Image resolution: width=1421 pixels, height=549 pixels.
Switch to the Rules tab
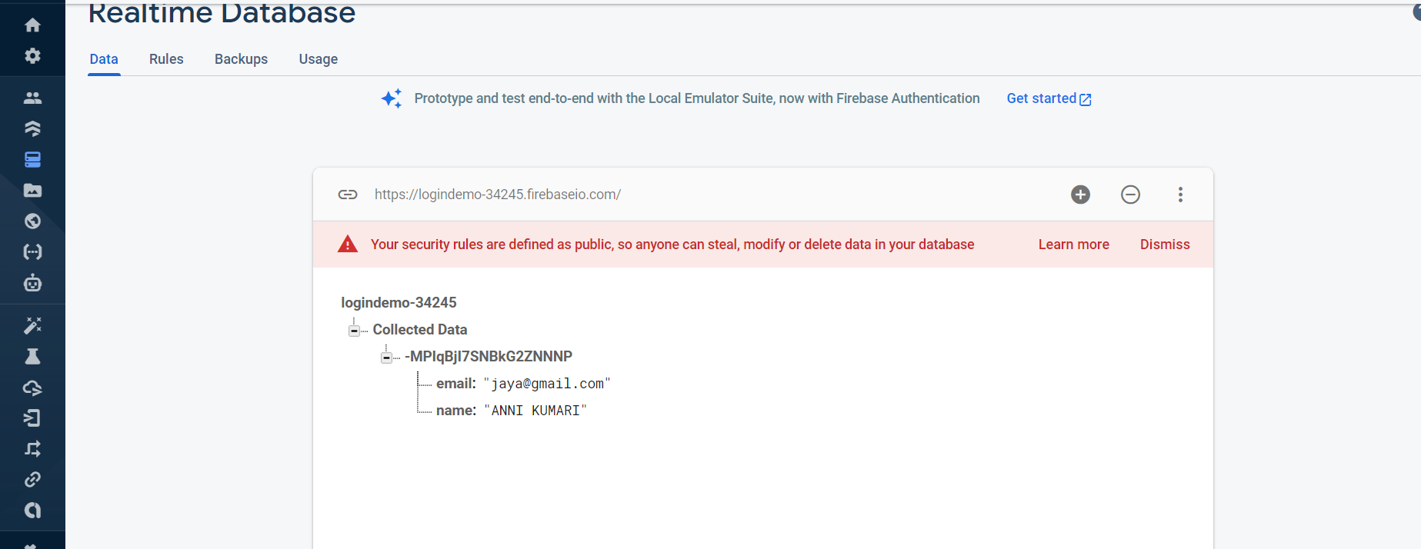(x=166, y=59)
